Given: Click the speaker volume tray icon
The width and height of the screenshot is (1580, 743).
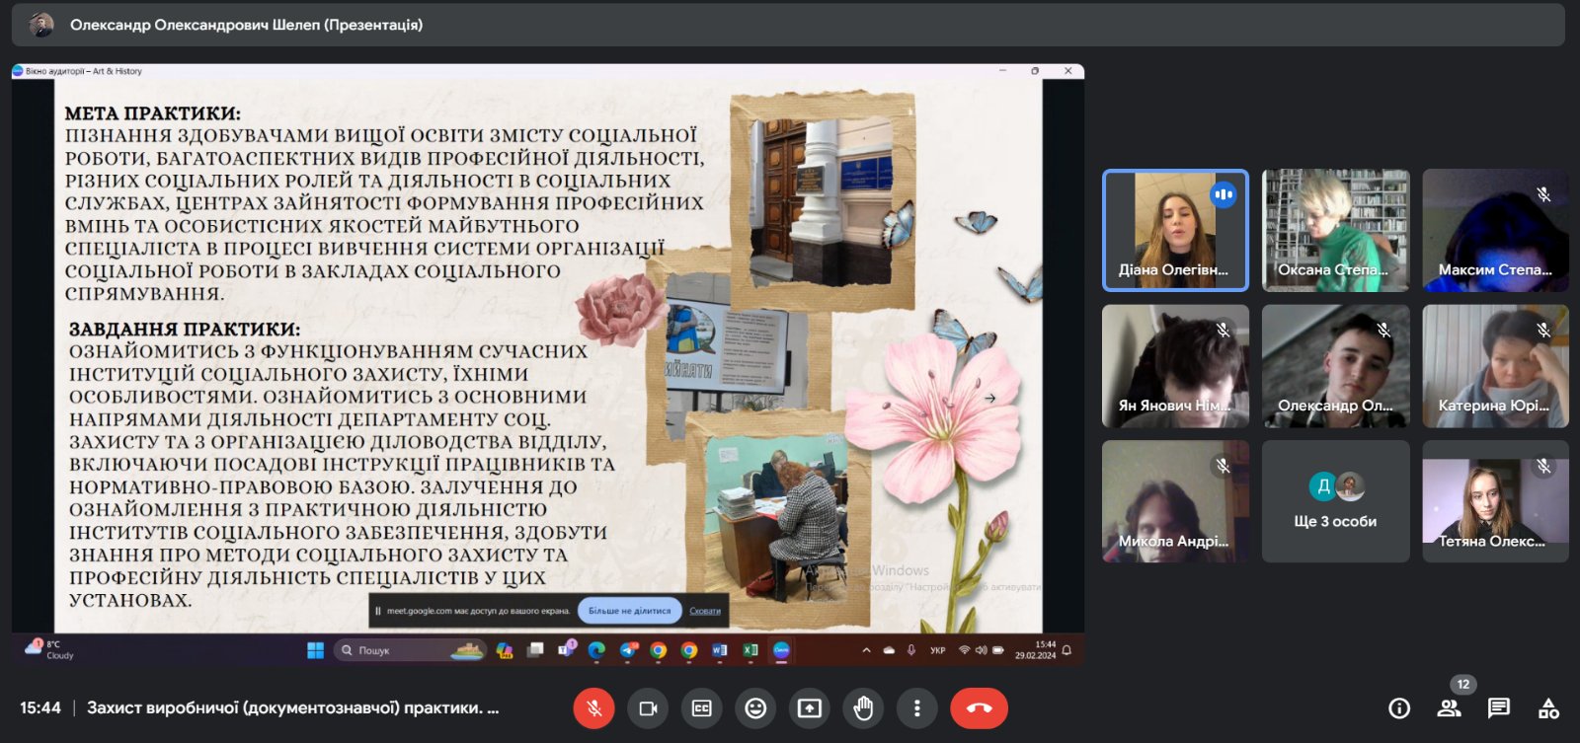Looking at the screenshot, I should [x=981, y=650].
